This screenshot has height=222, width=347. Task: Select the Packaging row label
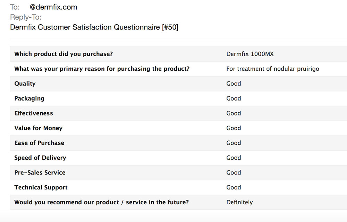(x=29, y=99)
